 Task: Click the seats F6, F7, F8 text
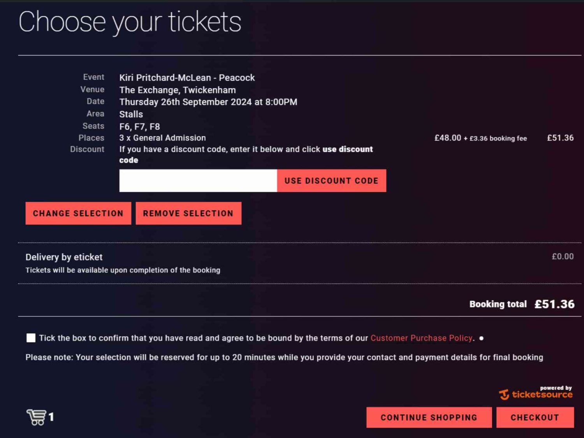tap(139, 127)
